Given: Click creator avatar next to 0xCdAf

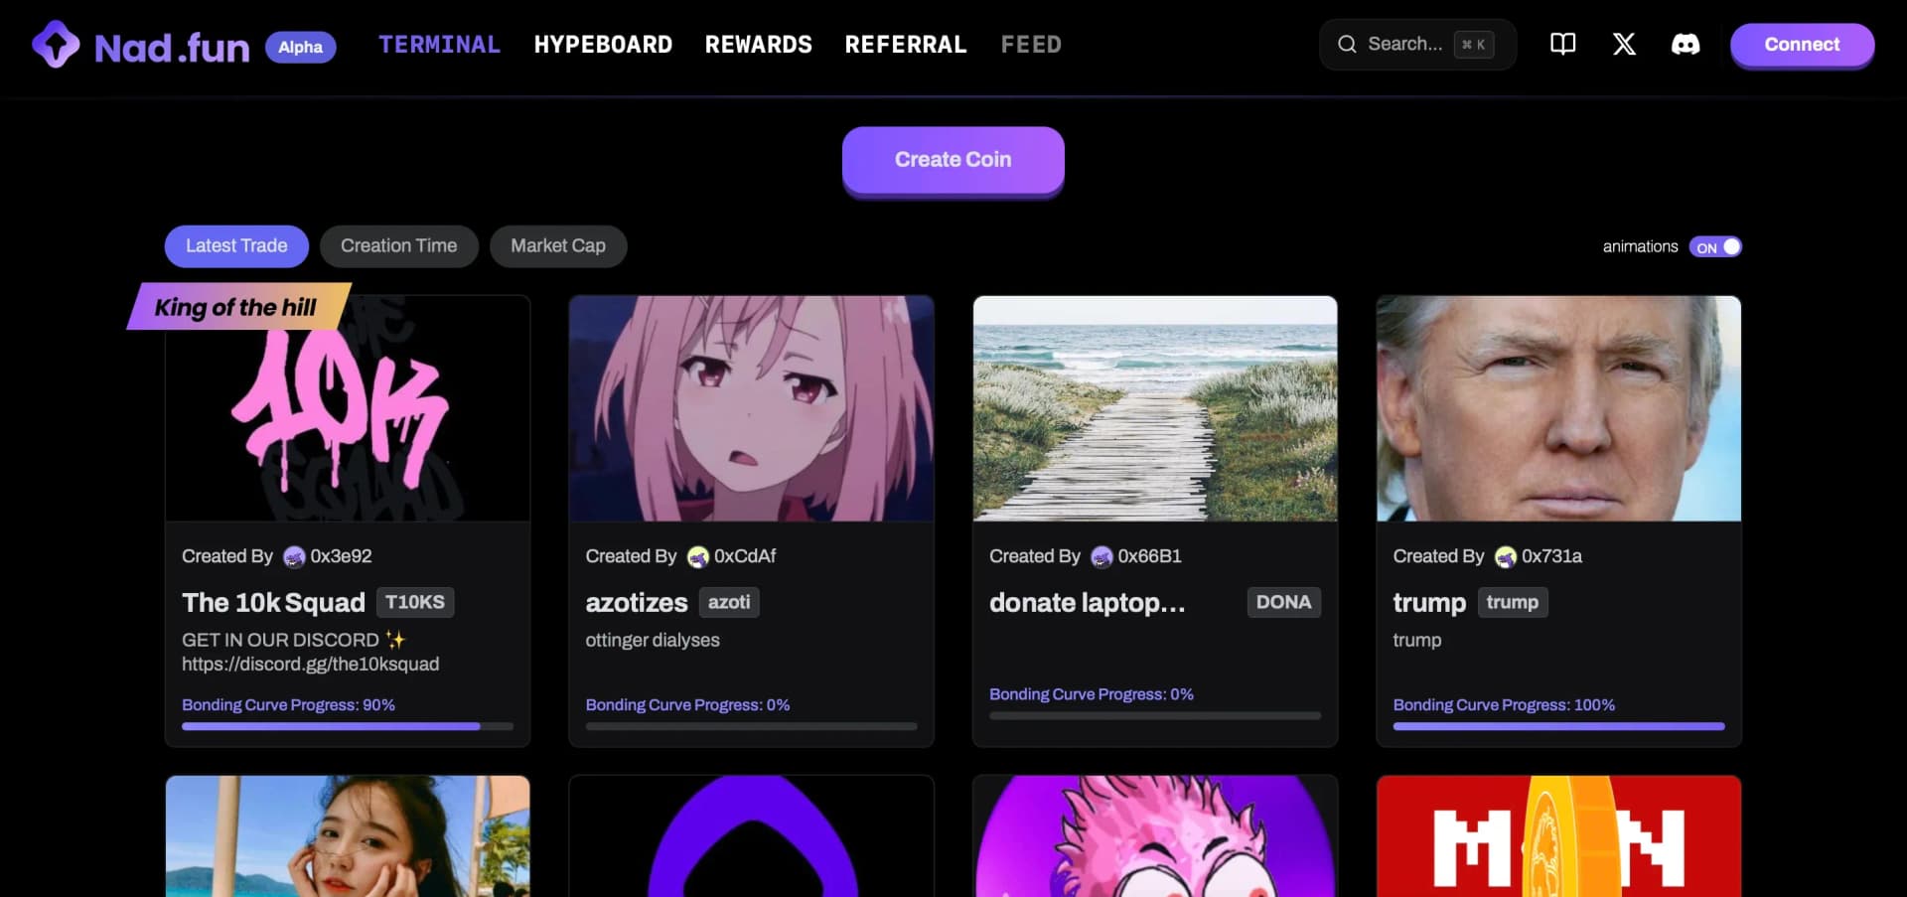Looking at the screenshot, I should [698, 557].
